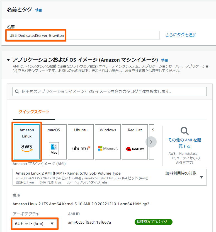
Task: Click the magnifier above その他の AMI を閲覧する
Action: pyautogui.click(x=185, y=131)
